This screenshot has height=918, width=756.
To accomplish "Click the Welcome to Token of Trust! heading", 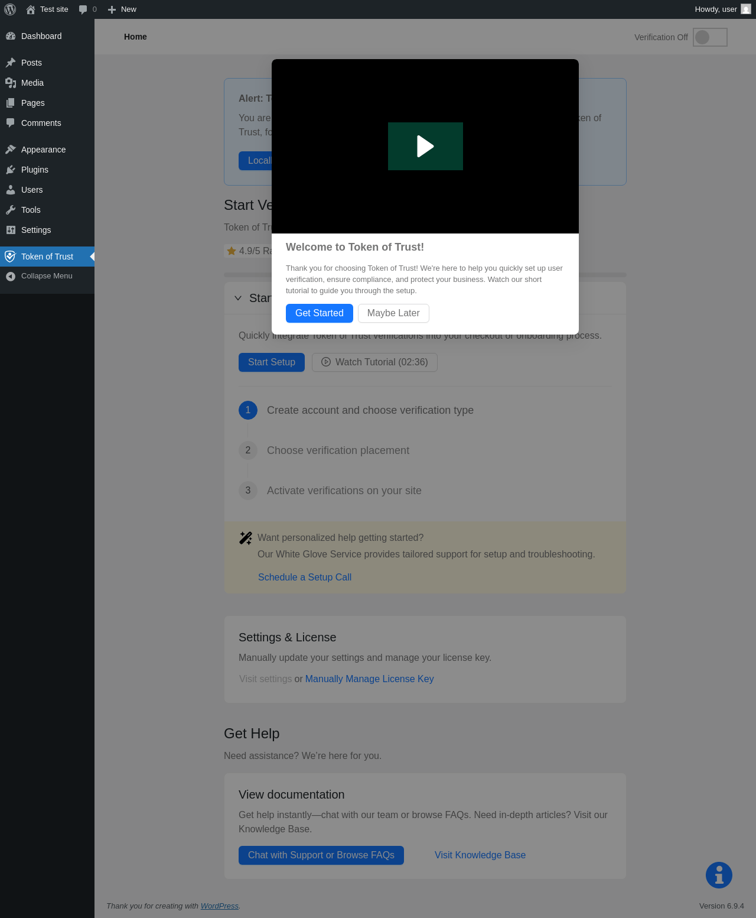I will (355, 247).
